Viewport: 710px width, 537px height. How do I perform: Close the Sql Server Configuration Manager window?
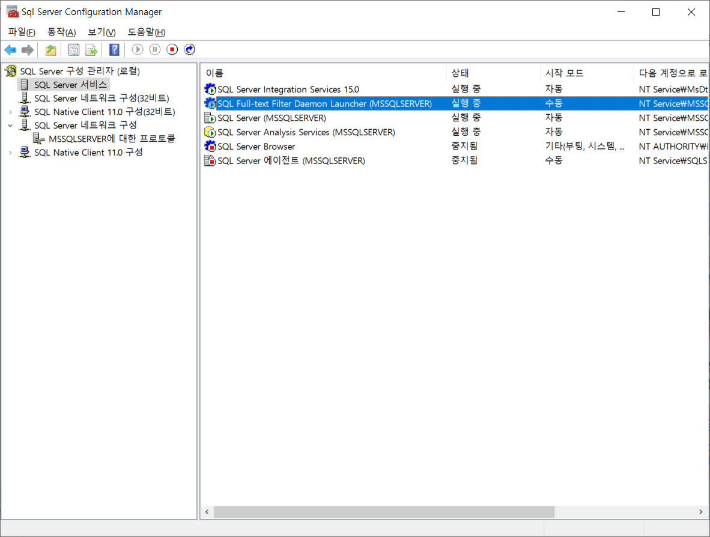(x=691, y=12)
